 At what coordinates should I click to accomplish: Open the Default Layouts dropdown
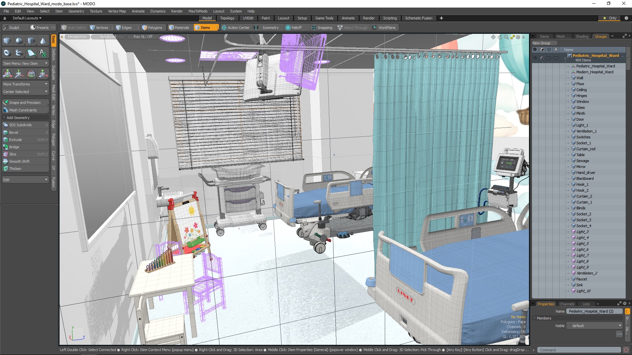[27, 18]
